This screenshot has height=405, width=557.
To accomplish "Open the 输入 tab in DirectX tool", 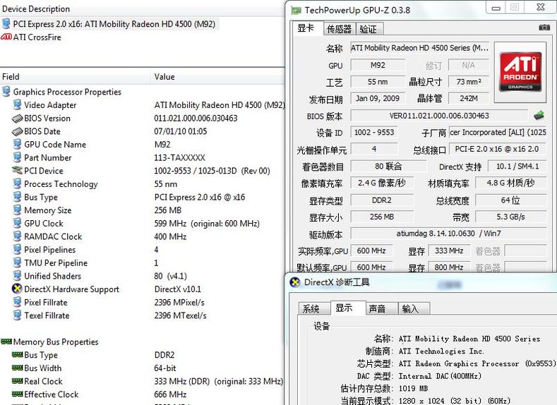I will (414, 309).
